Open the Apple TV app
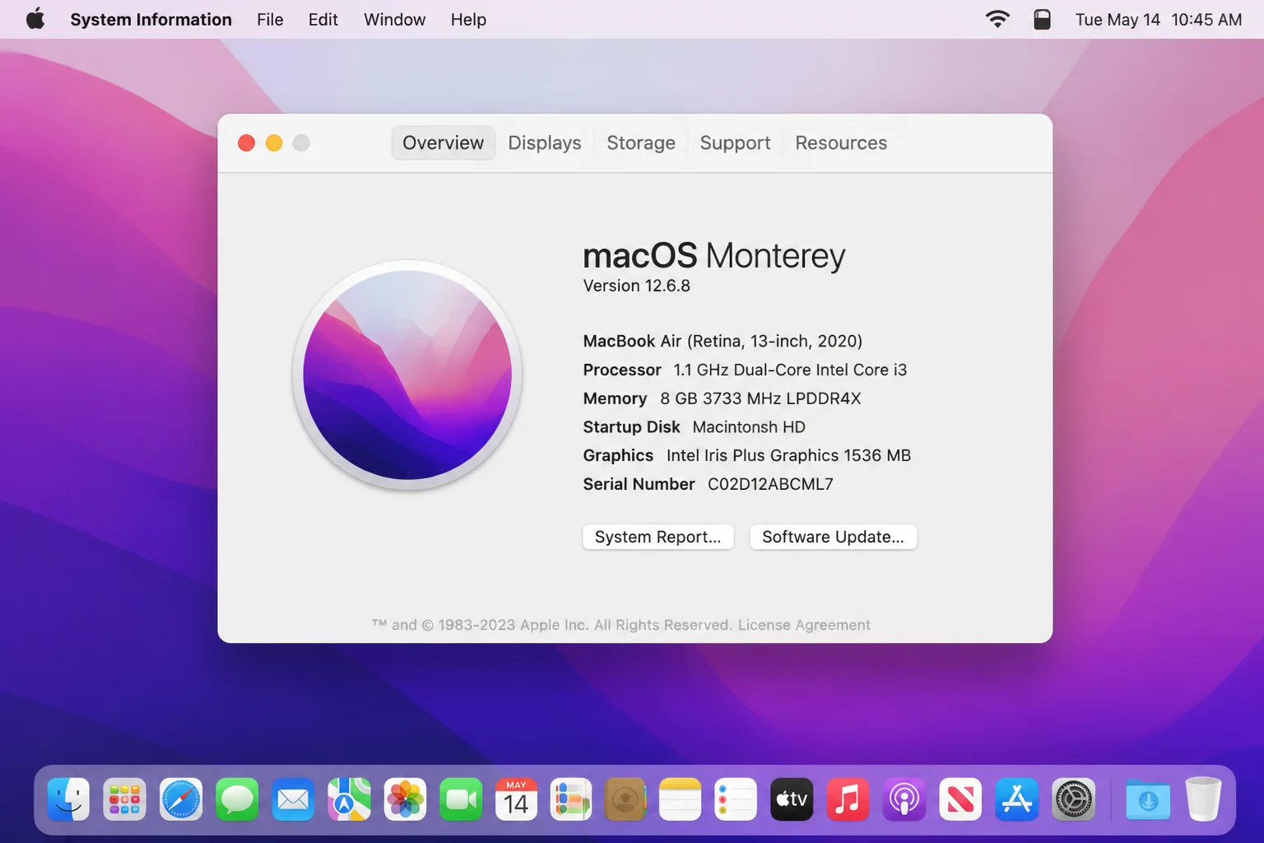This screenshot has height=843, width=1264. coord(792,799)
